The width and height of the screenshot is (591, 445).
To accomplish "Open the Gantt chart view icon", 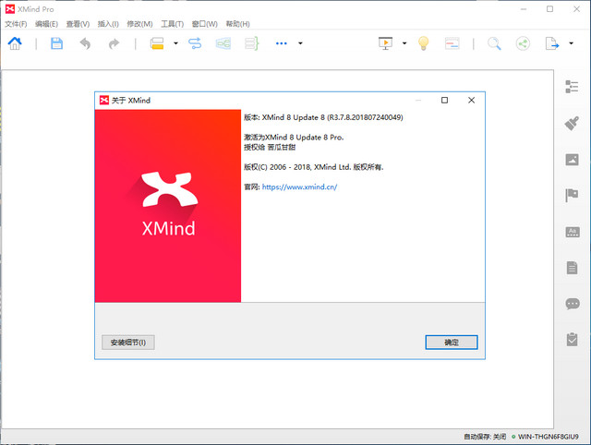I will 452,43.
